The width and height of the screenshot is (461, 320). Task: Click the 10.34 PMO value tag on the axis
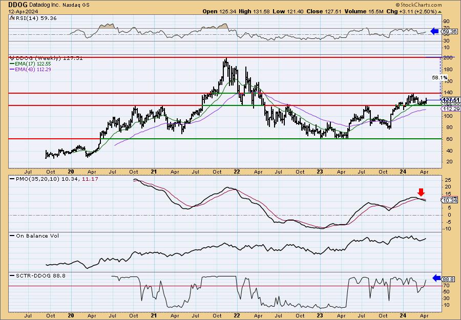point(450,200)
